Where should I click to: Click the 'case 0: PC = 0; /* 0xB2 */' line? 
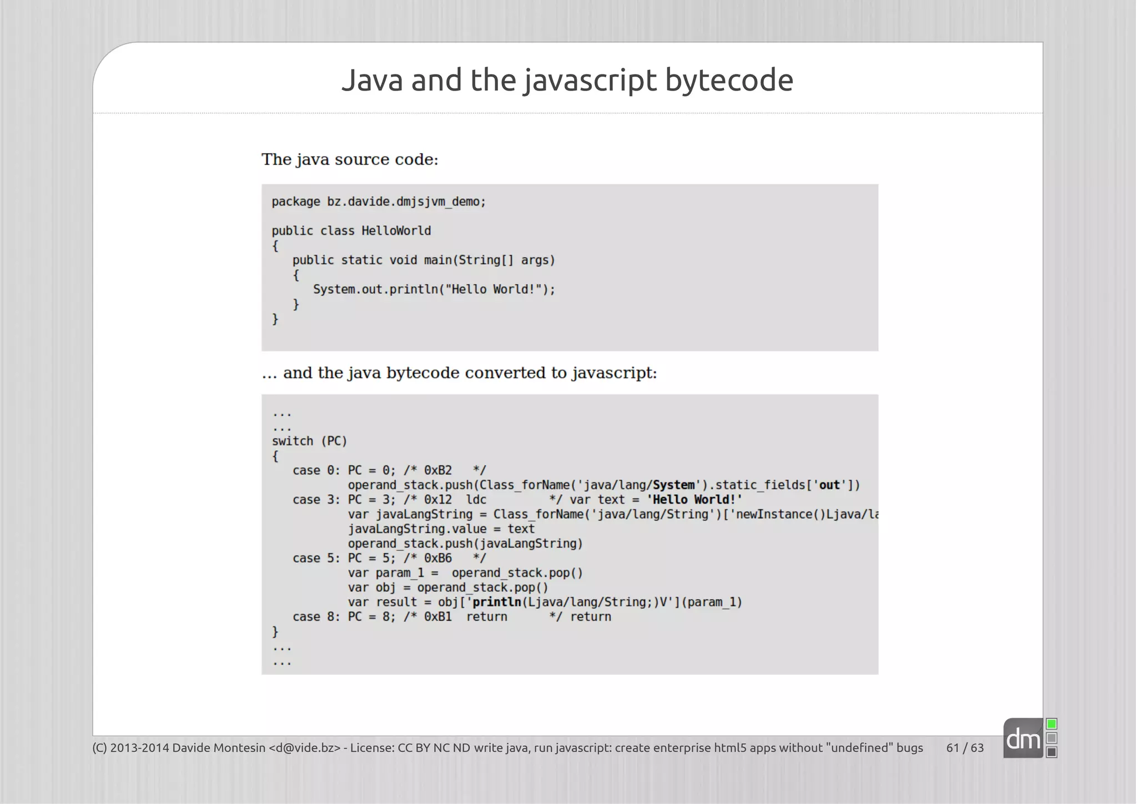pyautogui.click(x=389, y=470)
